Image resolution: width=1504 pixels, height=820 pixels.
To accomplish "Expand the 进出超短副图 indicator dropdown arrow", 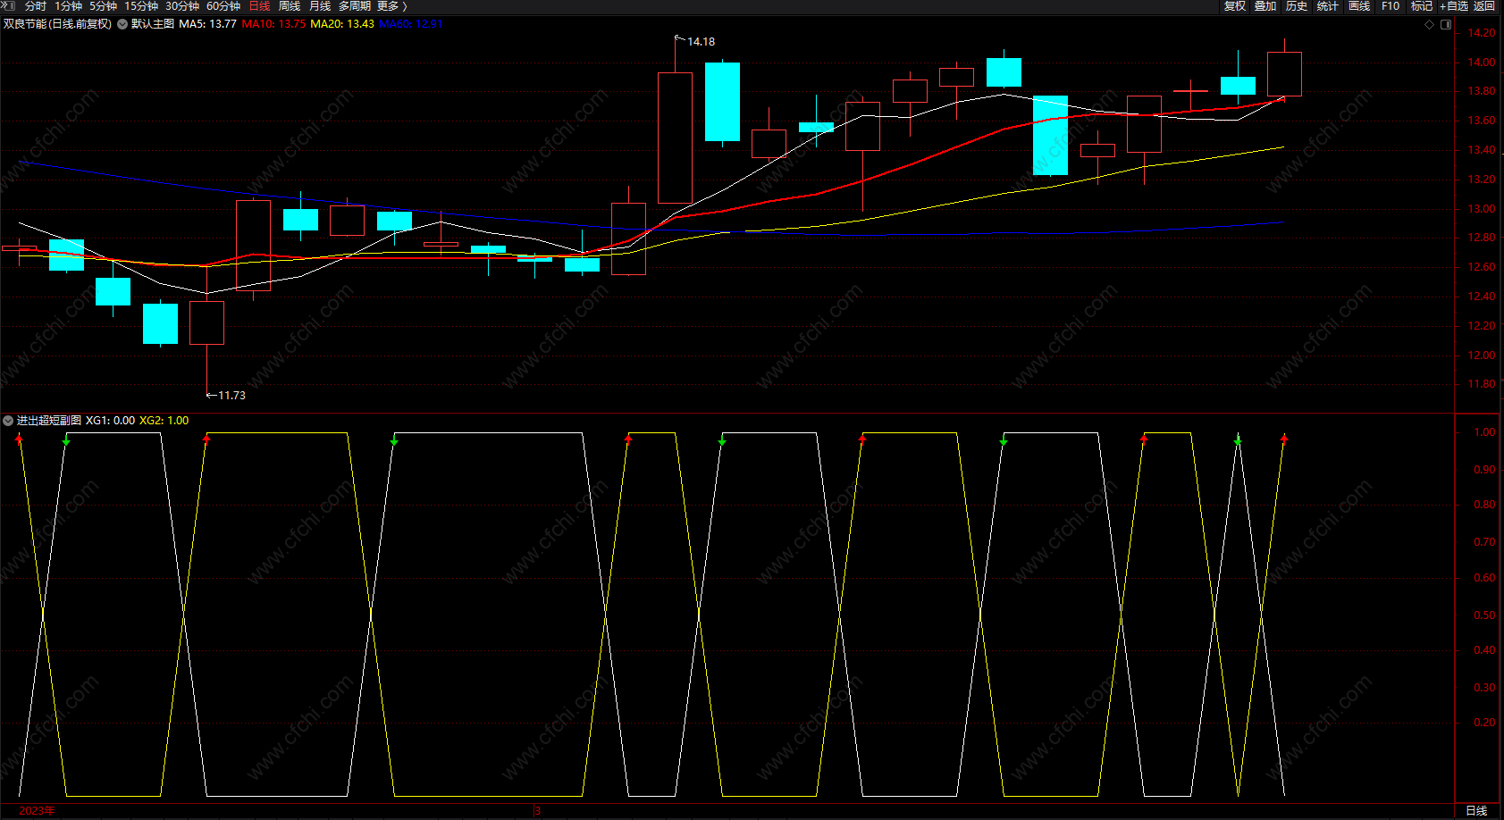I will pos(8,421).
